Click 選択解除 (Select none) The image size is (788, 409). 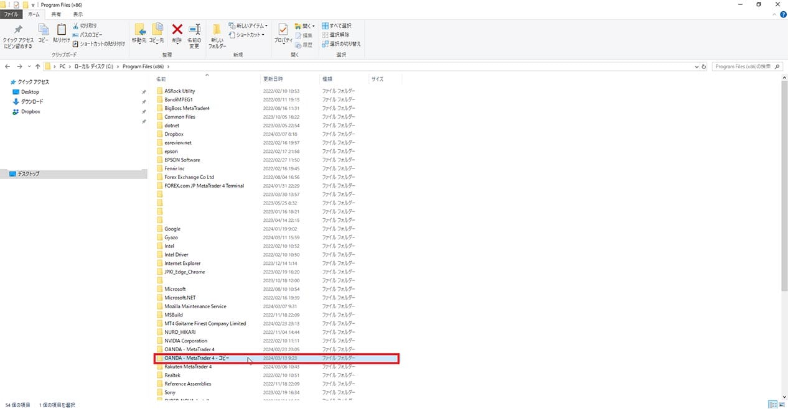(x=334, y=35)
